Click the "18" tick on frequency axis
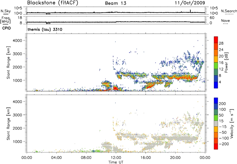Image resolution: width=237 pixels, height=164 pixels. (x=20, y=18)
